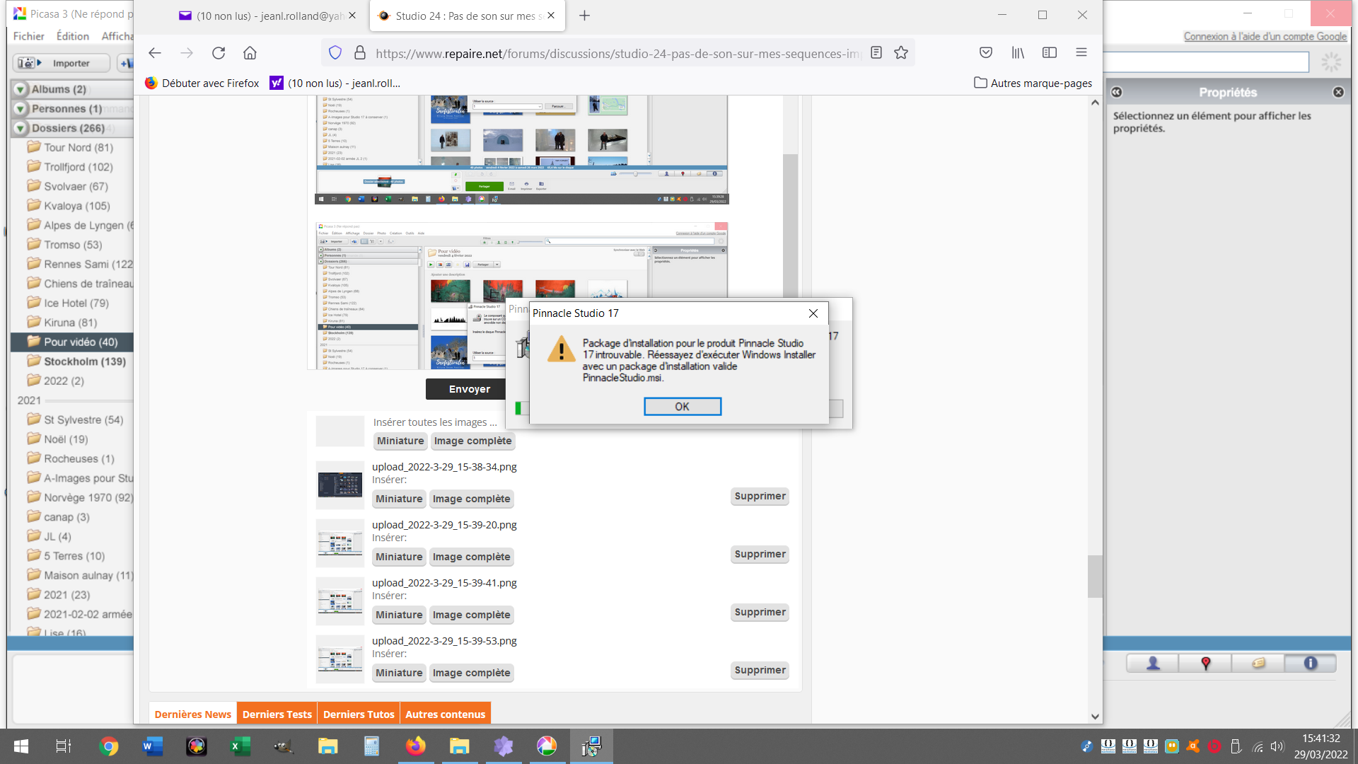1358x764 pixels.
Task: Go back in Firefox
Action: [155, 53]
